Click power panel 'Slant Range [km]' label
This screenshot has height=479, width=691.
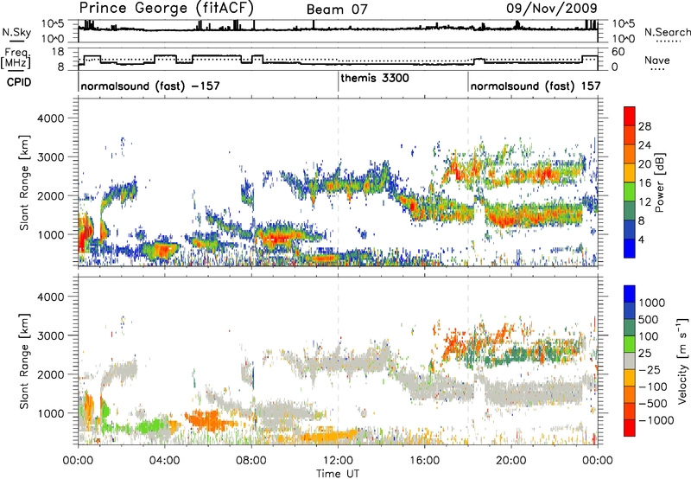click(x=24, y=182)
